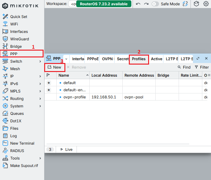Select the default-en... profile row
Viewport: 211px width, 180px height.
126,90
